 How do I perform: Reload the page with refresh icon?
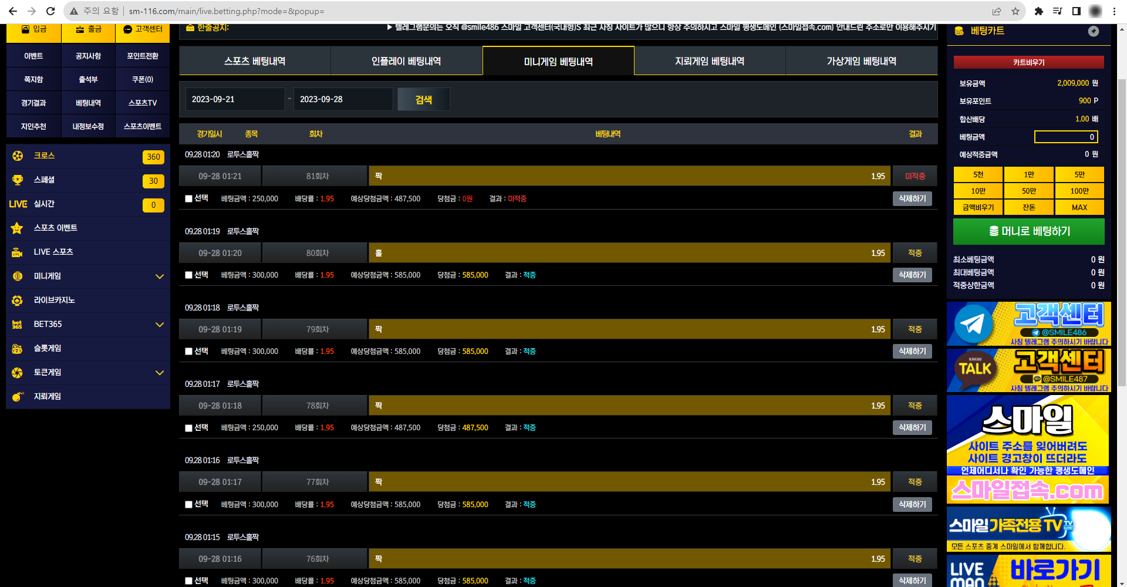tap(50, 11)
